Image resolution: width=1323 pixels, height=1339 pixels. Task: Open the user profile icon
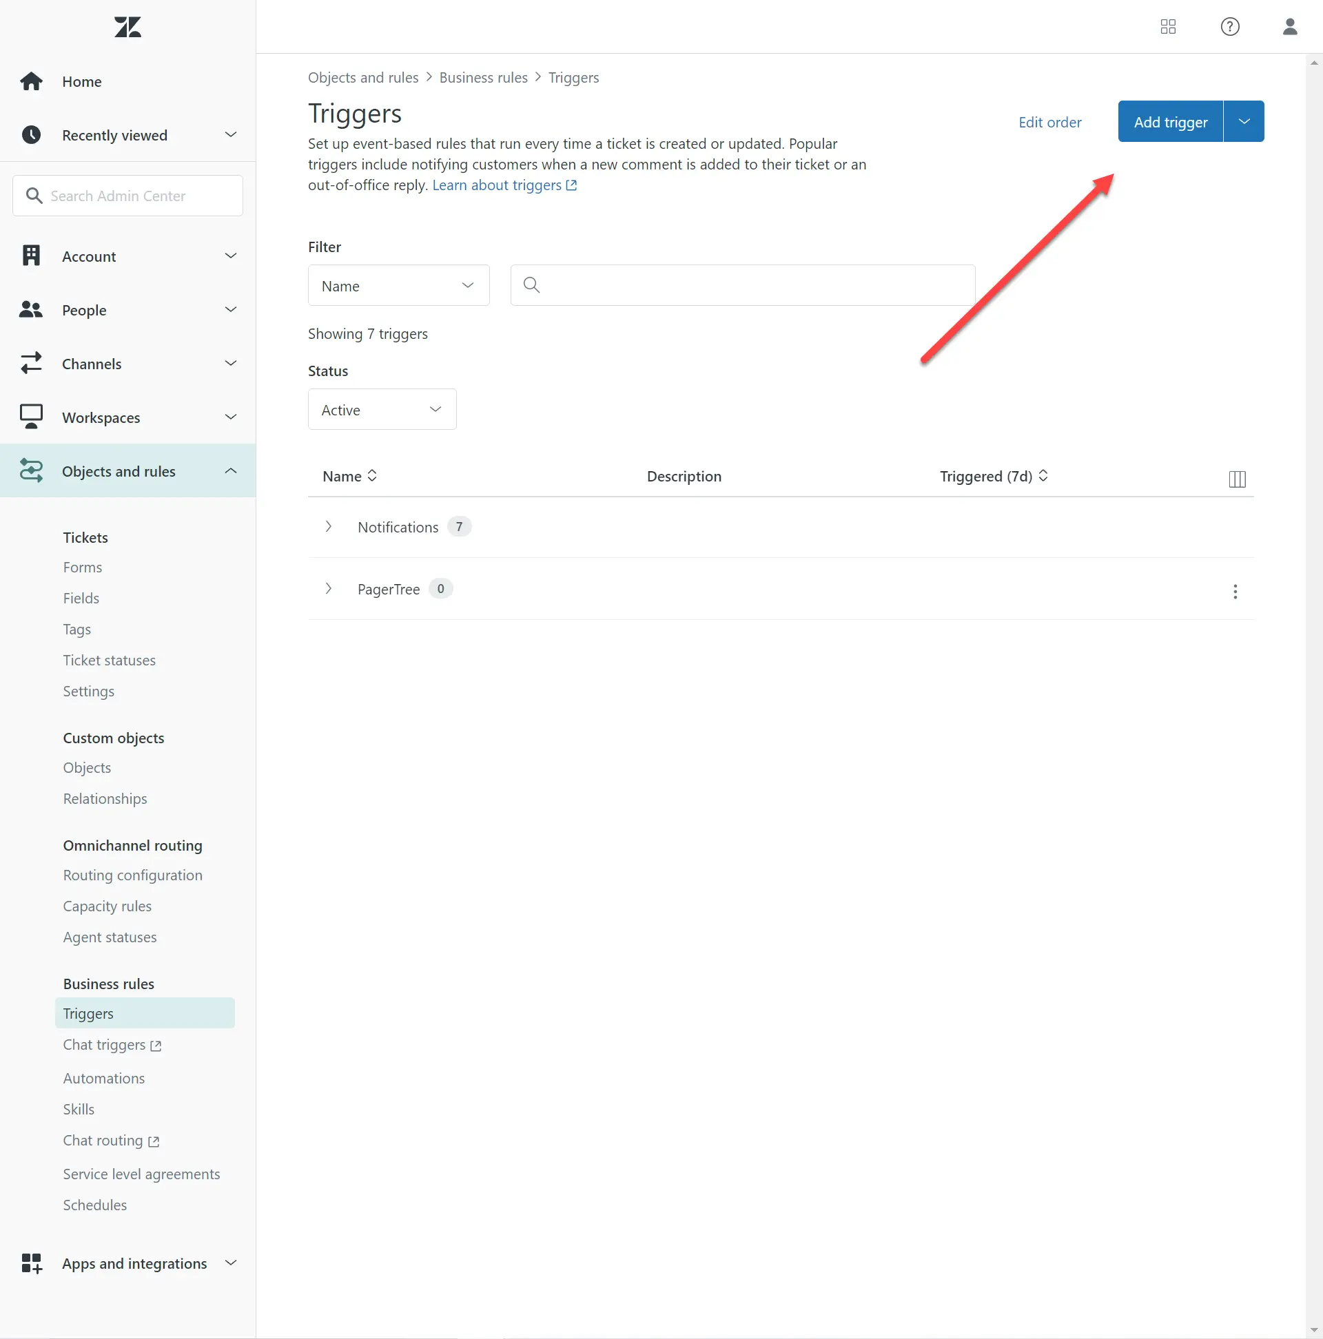pyautogui.click(x=1289, y=27)
